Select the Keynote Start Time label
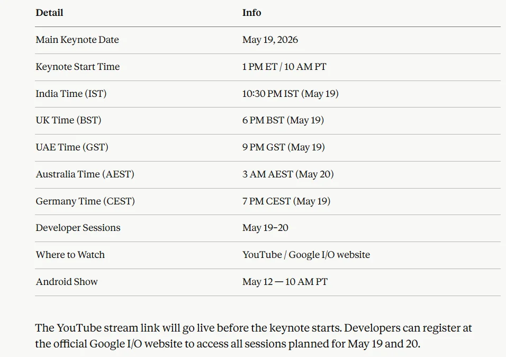Viewport: 506px width, 357px height. tap(78, 67)
